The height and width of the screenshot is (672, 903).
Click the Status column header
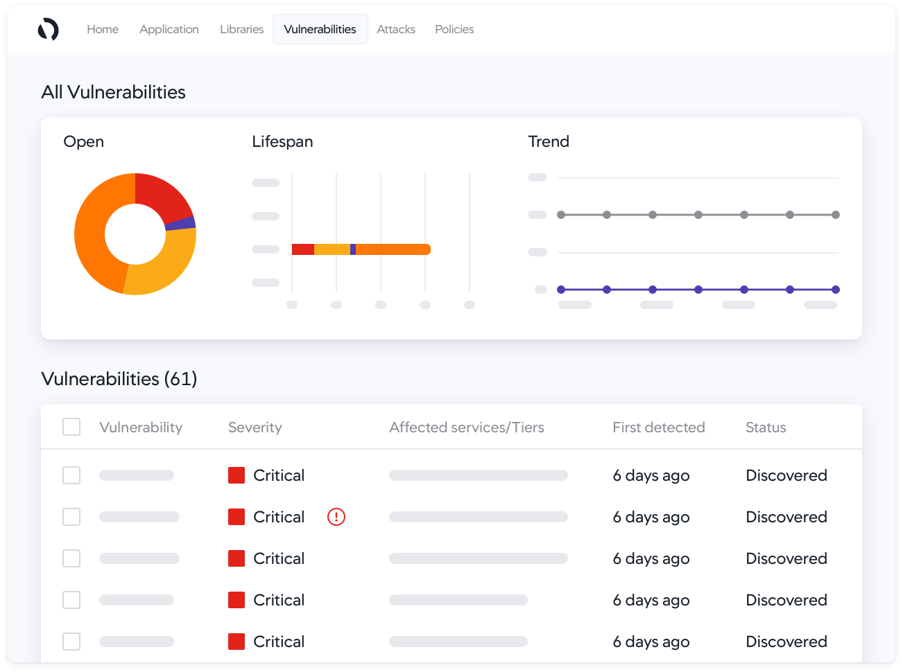pyautogui.click(x=766, y=427)
